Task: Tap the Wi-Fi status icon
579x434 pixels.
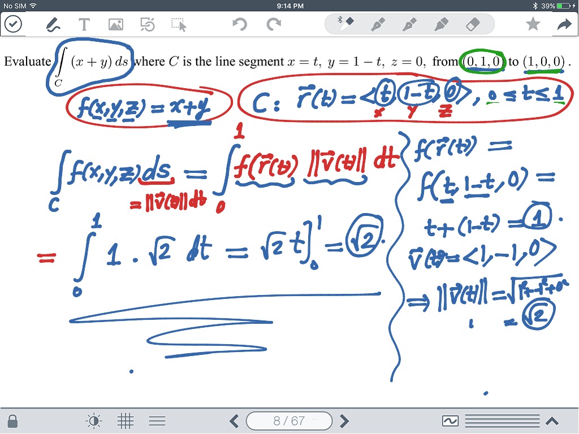Action: tap(33, 6)
